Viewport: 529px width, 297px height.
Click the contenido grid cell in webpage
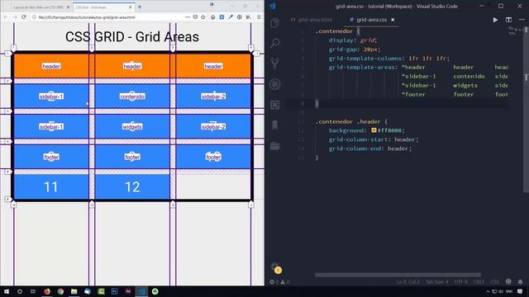coord(132,96)
